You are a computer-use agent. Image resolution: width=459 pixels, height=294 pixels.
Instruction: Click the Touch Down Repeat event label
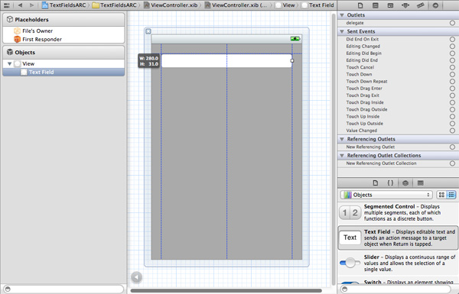click(x=366, y=81)
